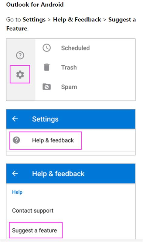Click the Help & feedback title in blue header
Screen dimensions: 143x242
(x=58, y=174)
